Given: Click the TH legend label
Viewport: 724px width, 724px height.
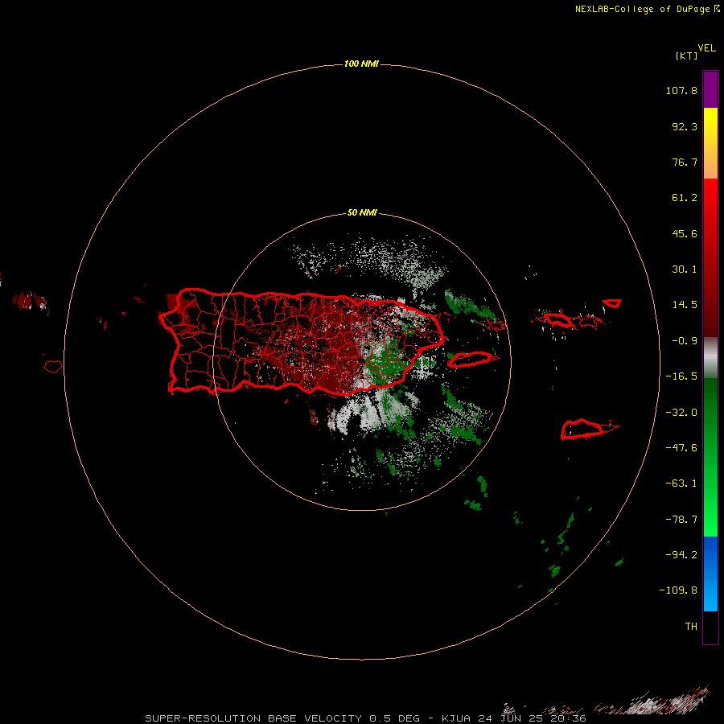Looking at the screenshot, I should [x=691, y=626].
